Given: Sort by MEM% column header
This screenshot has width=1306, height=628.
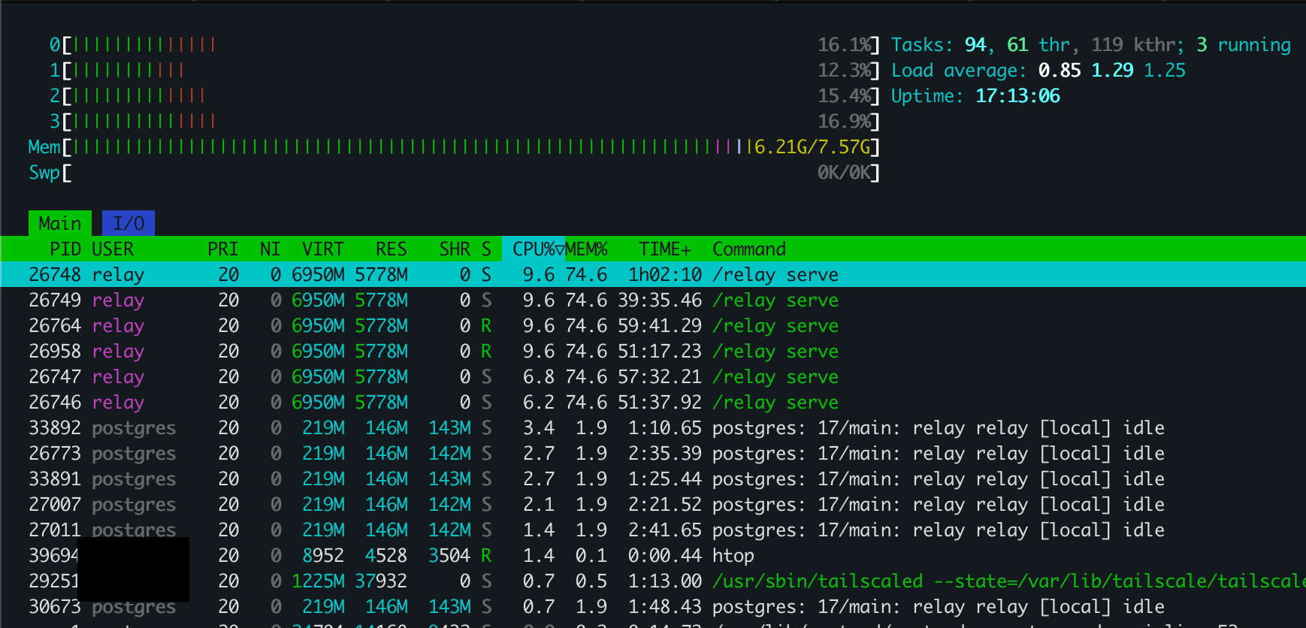Looking at the screenshot, I should 587,249.
